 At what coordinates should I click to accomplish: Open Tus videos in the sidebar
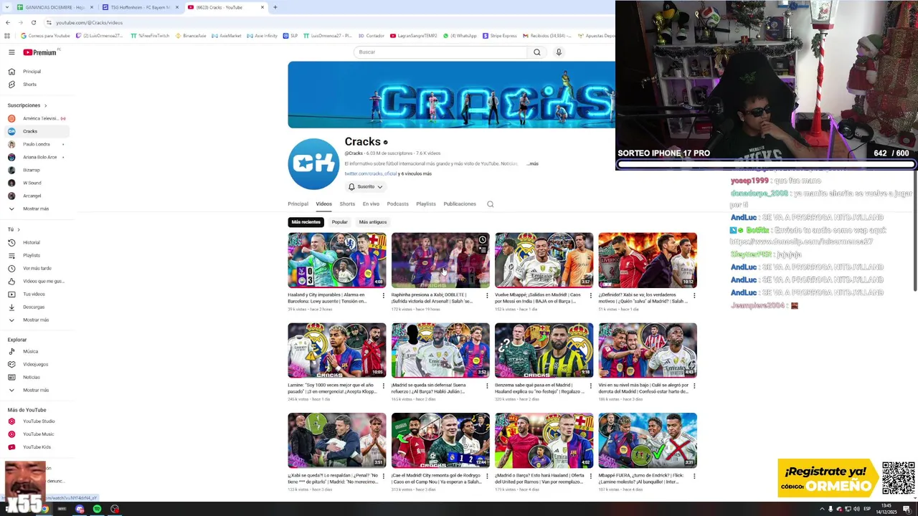coord(34,294)
